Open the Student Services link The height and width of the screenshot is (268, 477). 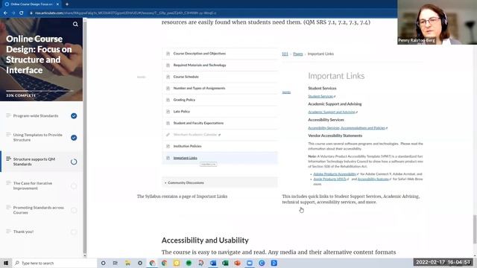320,96
